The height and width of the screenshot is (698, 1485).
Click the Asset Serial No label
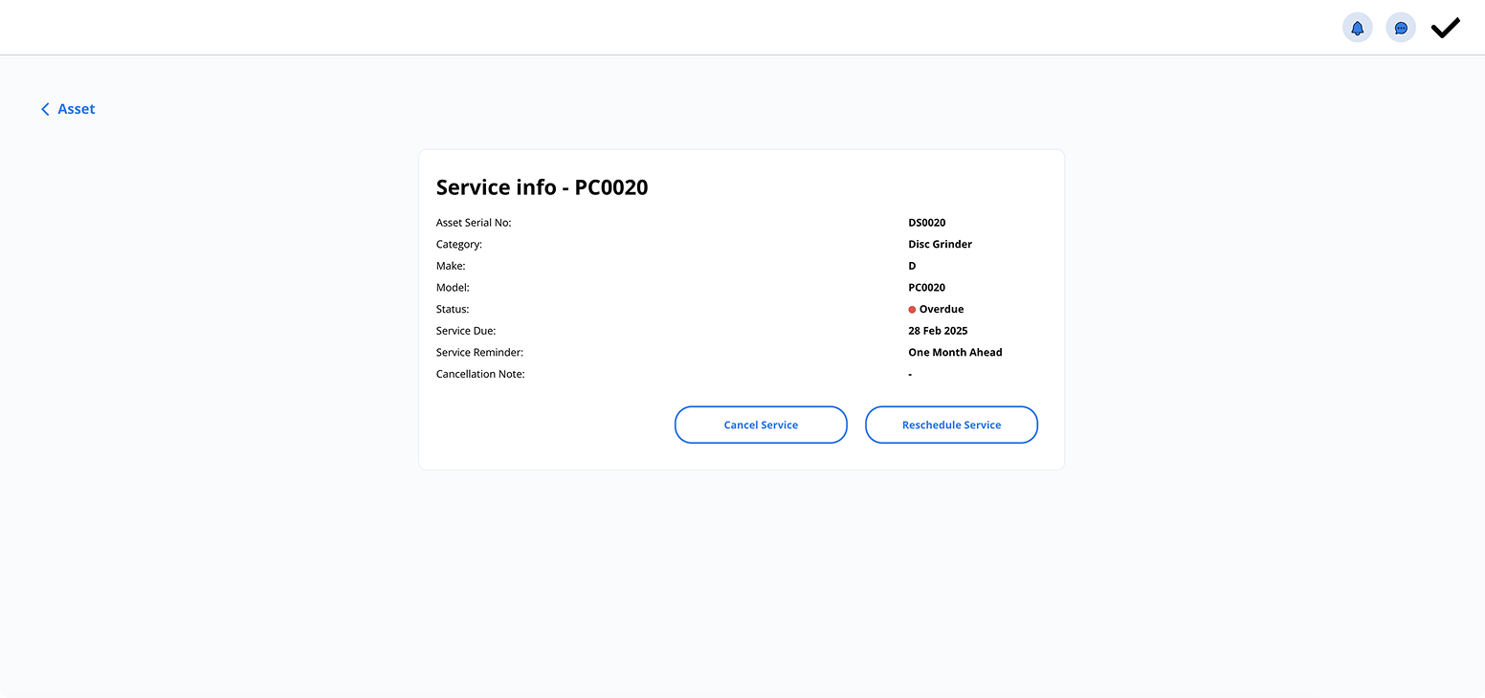[474, 223]
